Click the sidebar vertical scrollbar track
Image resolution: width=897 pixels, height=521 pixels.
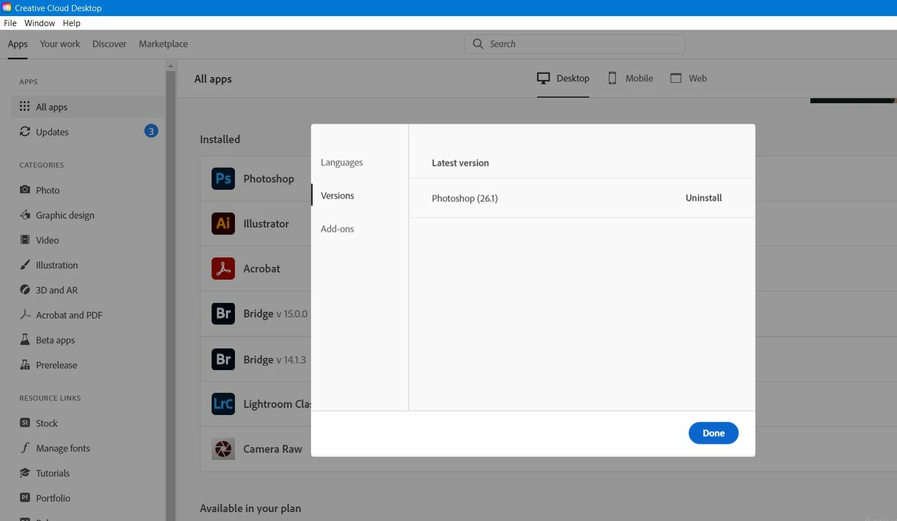[x=171, y=296]
